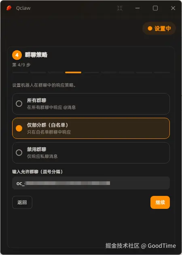Click the orange 继续 button
The height and width of the screenshot is (255, 182).
click(x=160, y=202)
